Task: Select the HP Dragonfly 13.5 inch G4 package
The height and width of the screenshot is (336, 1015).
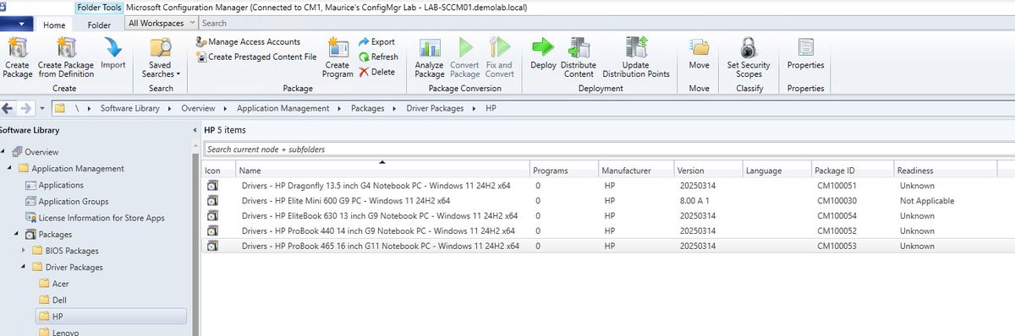Action: tap(609, 186)
